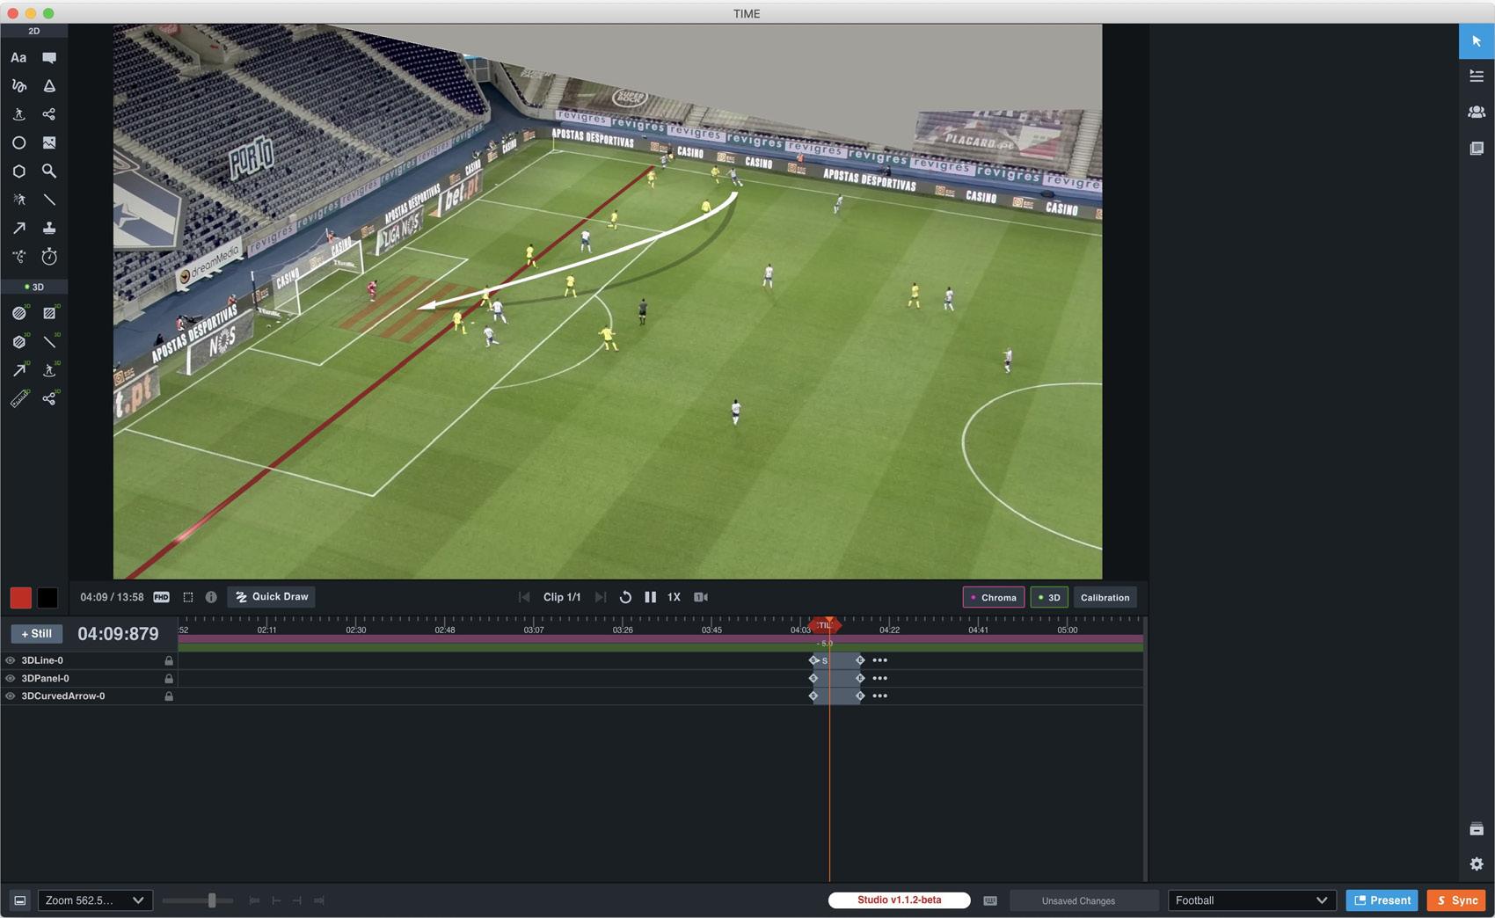Click the red STILL playhead marker

(825, 625)
